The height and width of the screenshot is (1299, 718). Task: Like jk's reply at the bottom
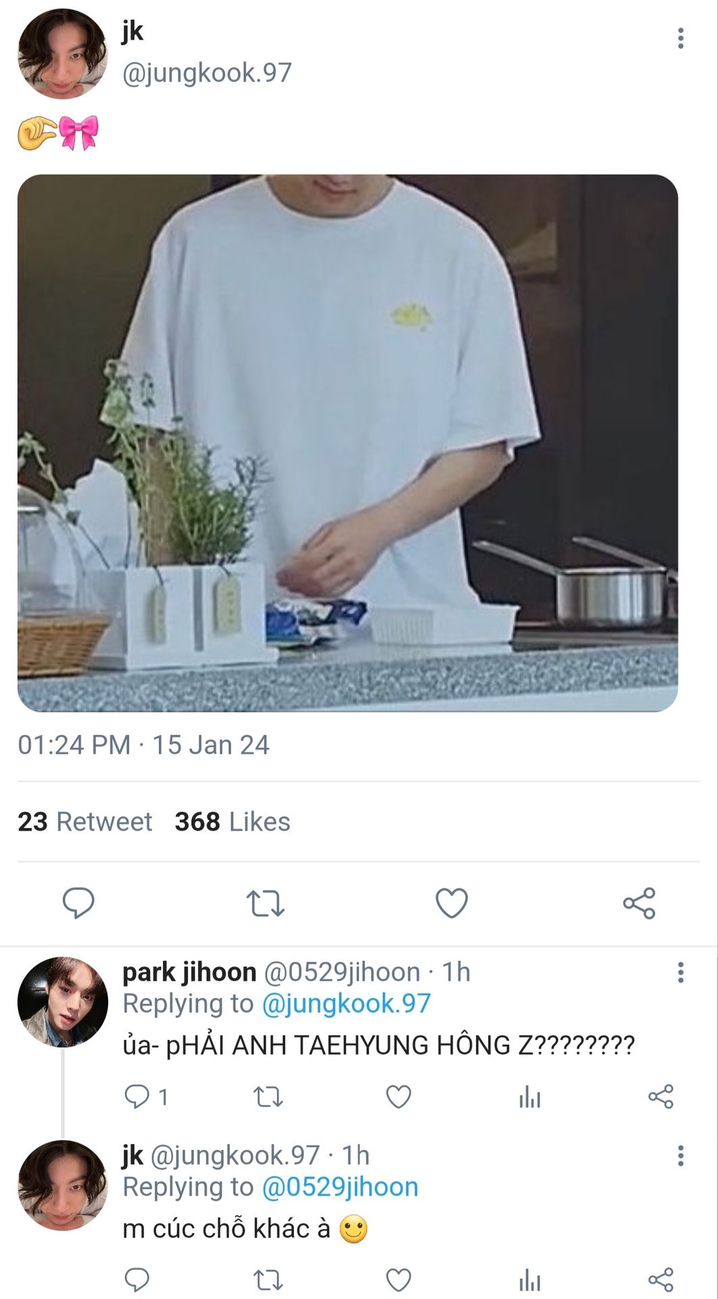tap(398, 1280)
